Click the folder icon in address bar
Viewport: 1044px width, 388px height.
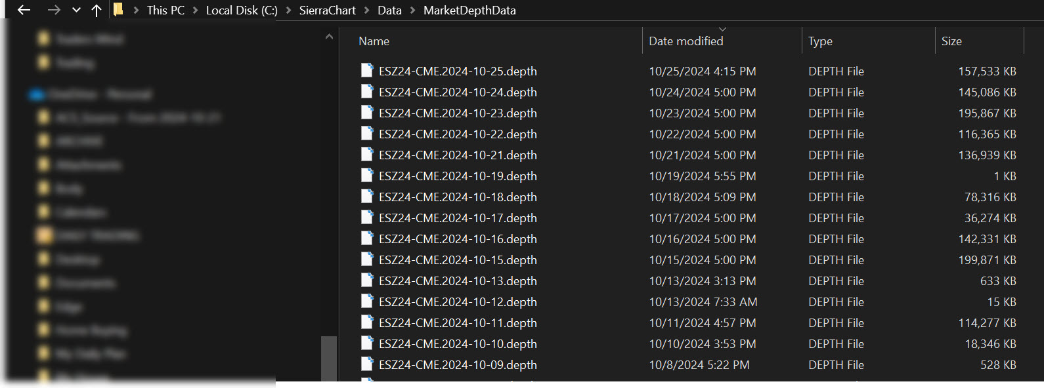118,10
